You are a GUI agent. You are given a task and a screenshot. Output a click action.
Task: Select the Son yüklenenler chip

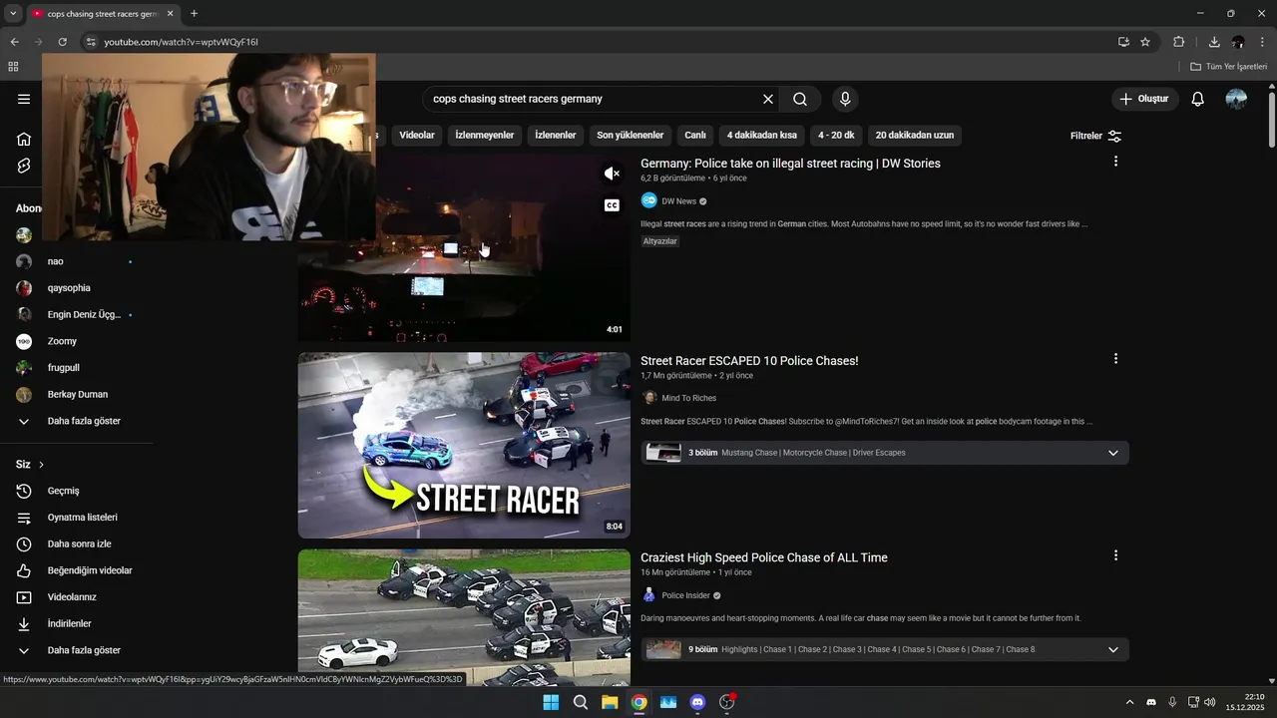(631, 136)
